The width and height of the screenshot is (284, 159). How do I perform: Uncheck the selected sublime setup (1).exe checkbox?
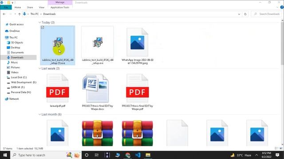point(43,27)
